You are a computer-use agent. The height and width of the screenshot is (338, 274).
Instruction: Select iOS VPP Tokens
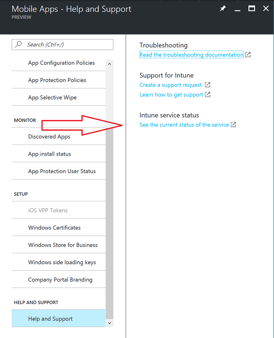pyautogui.click(x=58, y=210)
